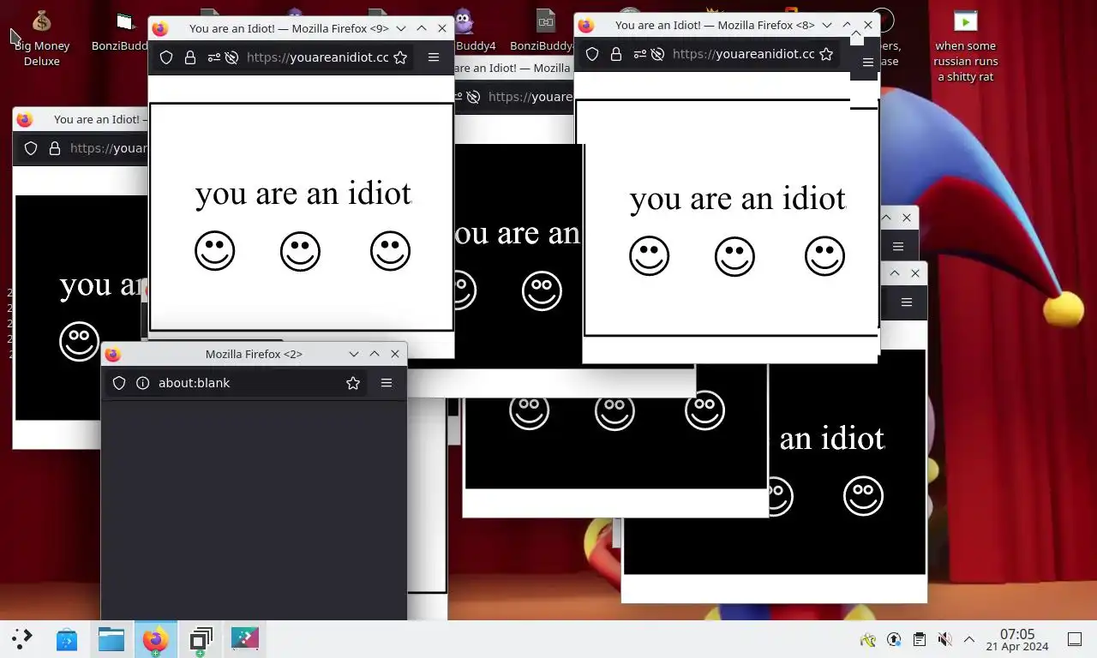Image resolution: width=1097 pixels, height=658 pixels.
Task: Open site permissions icon in Firefox <9>
Action: click(x=213, y=57)
